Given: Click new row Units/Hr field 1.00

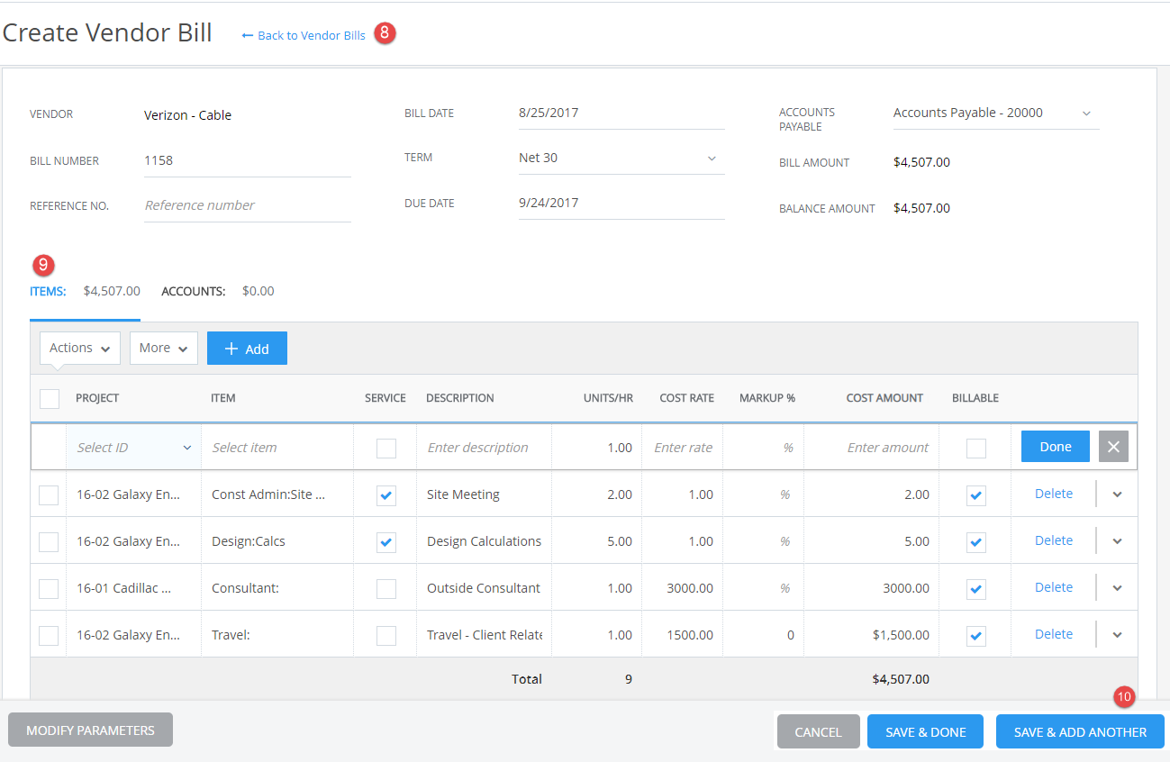Looking at the screenshot, I should point(597,448).
